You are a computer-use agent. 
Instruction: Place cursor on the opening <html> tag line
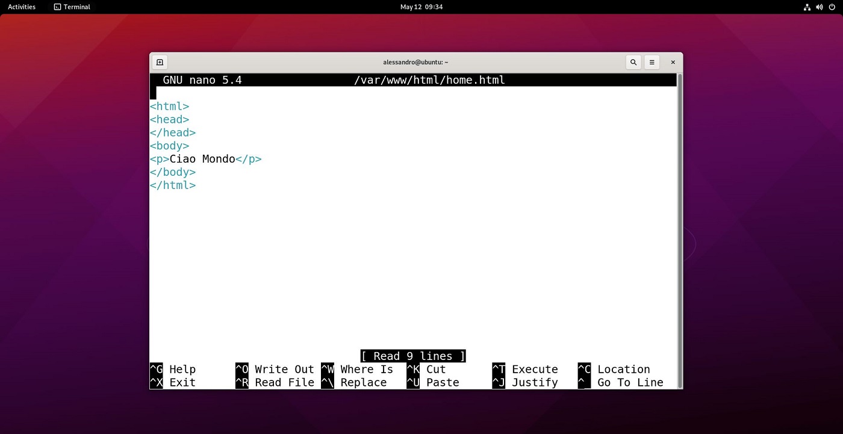tap(170, 107)
